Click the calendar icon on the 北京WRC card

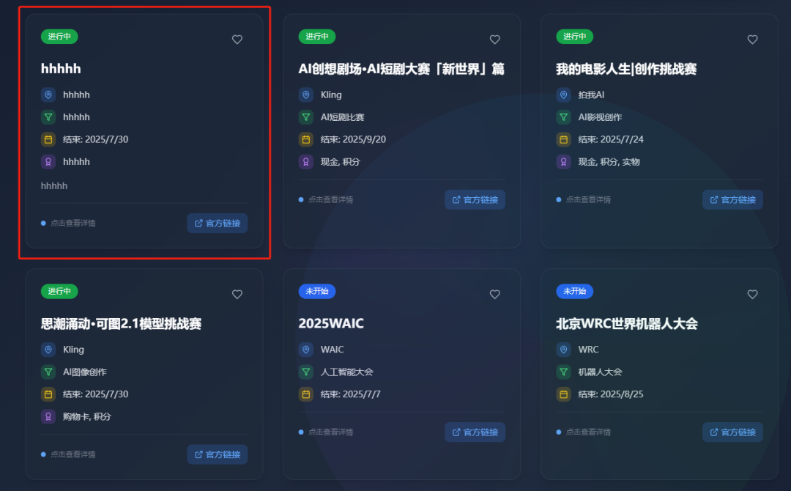pos(563,394)
